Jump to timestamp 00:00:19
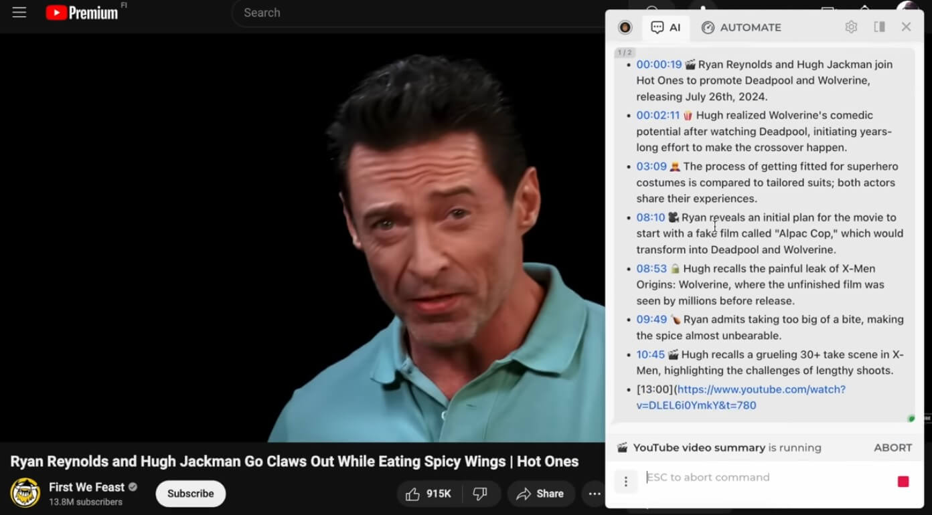The width and height of the screenshot is (932, 515). [x=659, y=64]
